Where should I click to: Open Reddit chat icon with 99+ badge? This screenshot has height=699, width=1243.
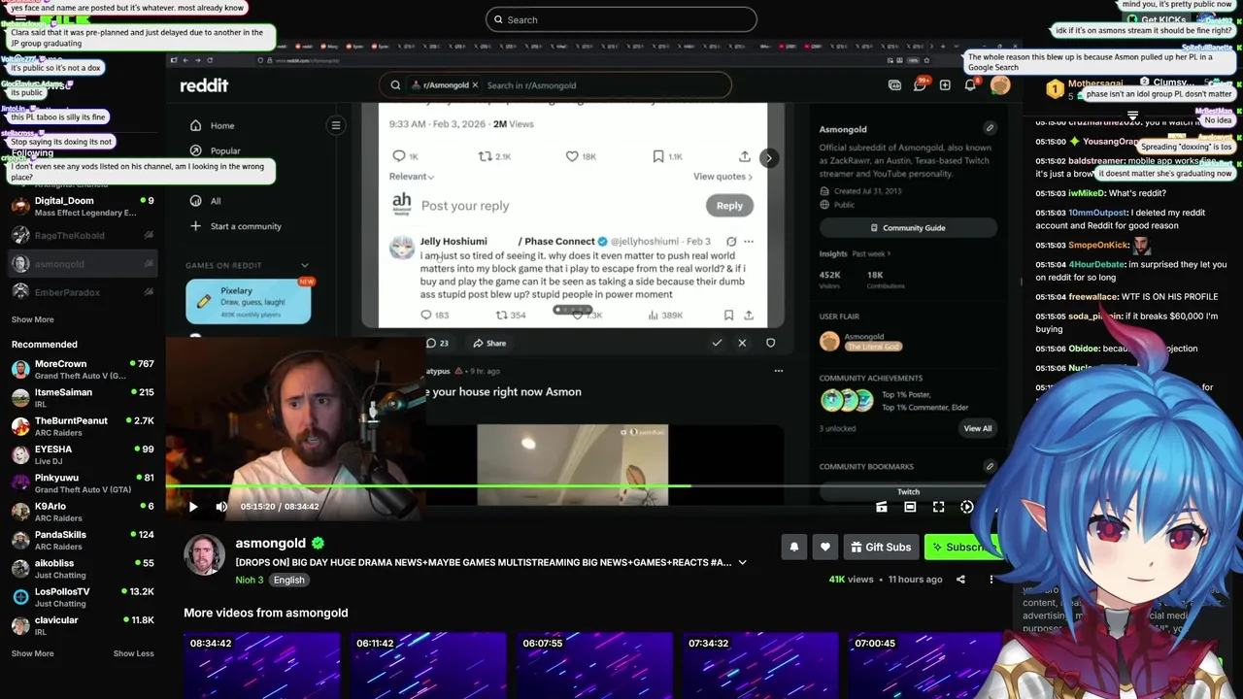920,84
